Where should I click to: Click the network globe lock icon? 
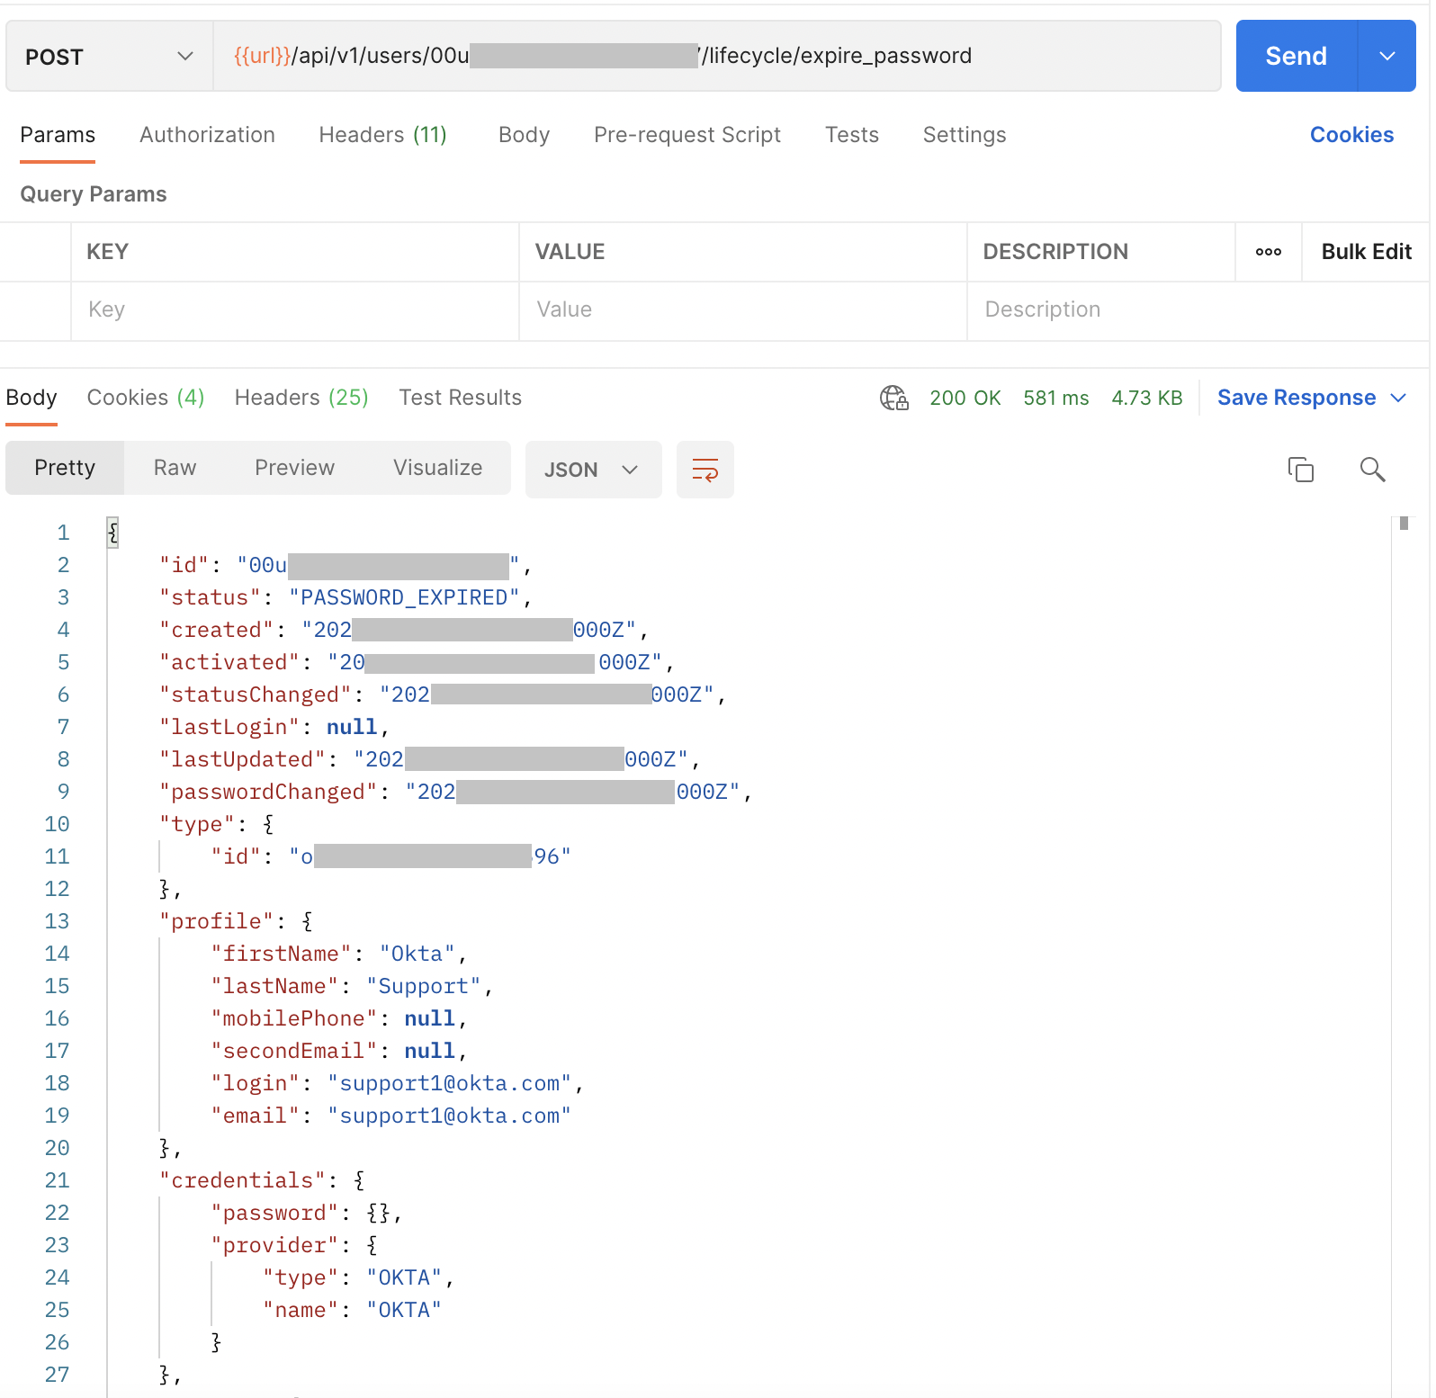[x=894, y=398]
